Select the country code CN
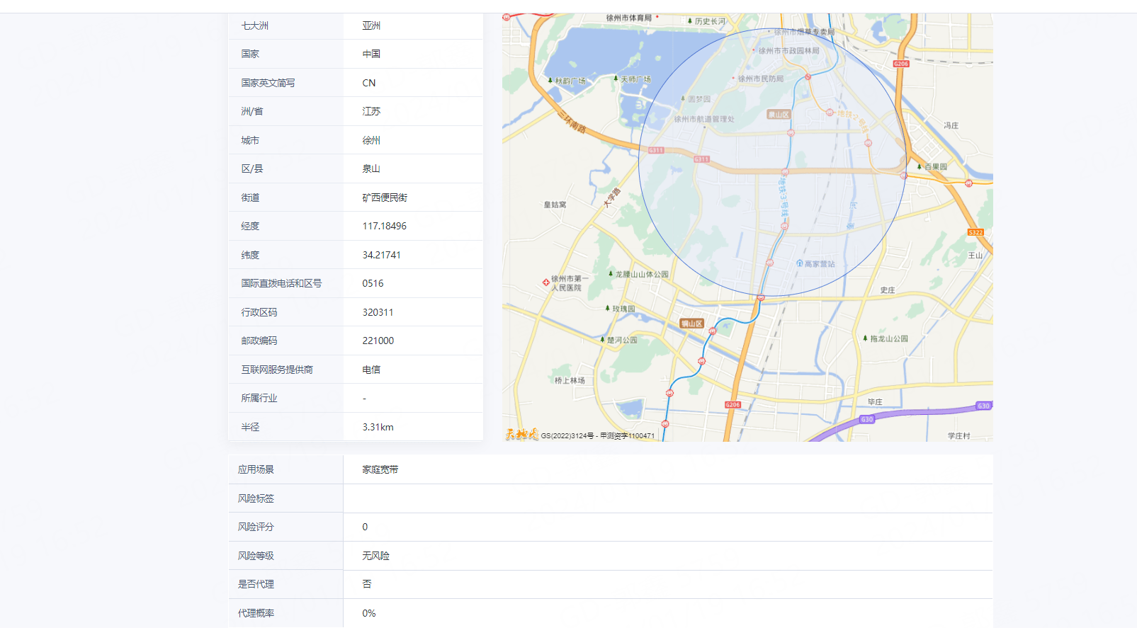Image resolution: width=1137 pixels, height=640 pixels. (x=369, y=83)
